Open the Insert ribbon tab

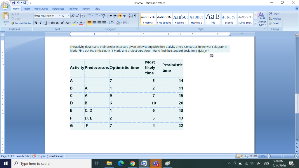click(x=27, y=8)
